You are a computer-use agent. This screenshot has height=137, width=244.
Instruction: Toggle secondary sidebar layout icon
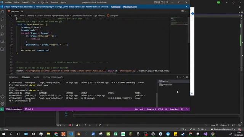coord(162,2)
